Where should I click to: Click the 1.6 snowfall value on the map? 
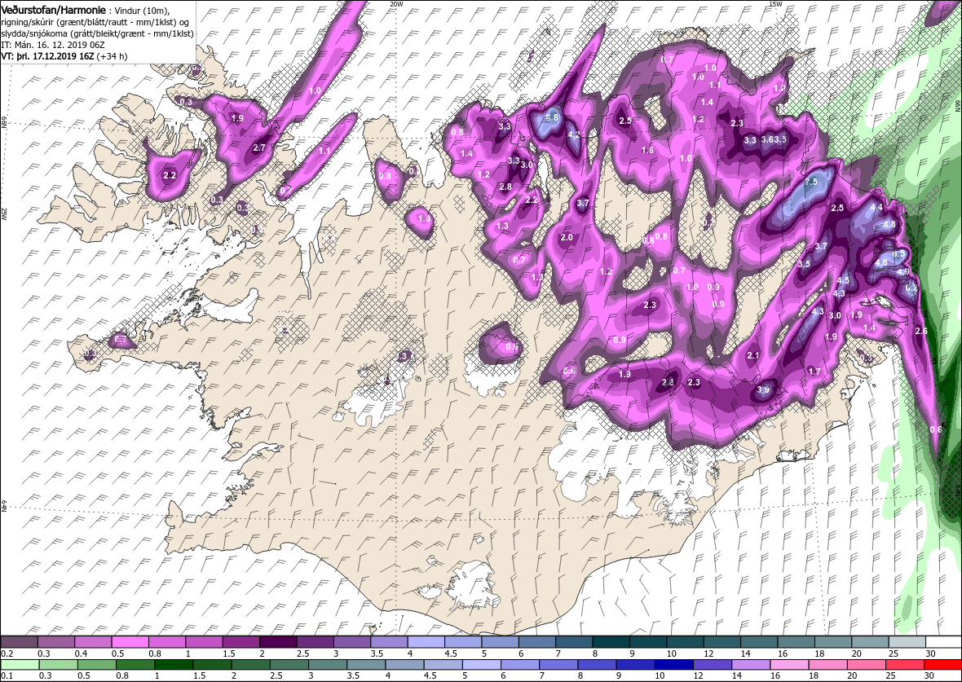click(x=647, y=150)
